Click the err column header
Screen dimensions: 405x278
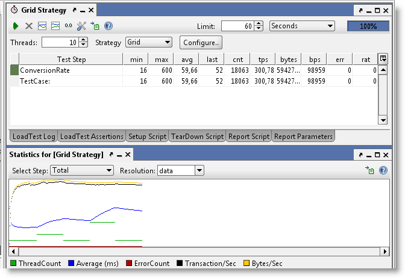point(340,60)
